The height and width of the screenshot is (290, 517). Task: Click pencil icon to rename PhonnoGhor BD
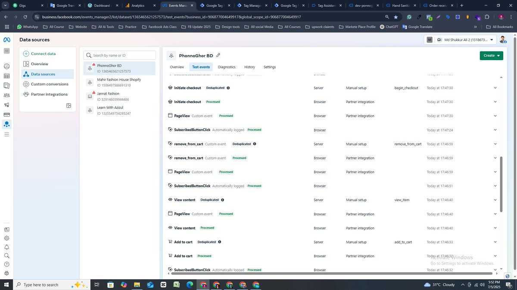click(x=218, y=55)
